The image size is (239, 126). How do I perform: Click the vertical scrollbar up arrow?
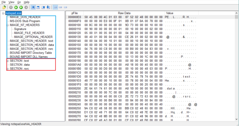pyautogui.click(x=236, y=13)
